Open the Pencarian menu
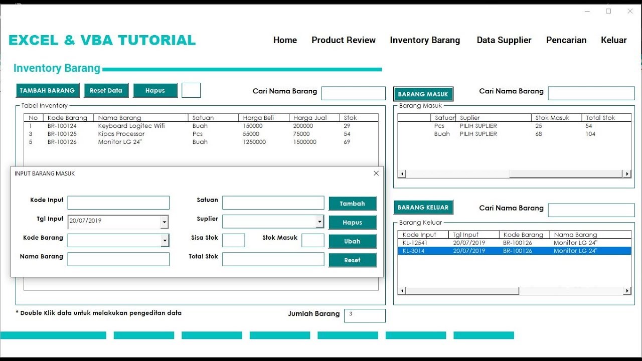The width and height of the screenshot is (642, 361). coord(566,40)
